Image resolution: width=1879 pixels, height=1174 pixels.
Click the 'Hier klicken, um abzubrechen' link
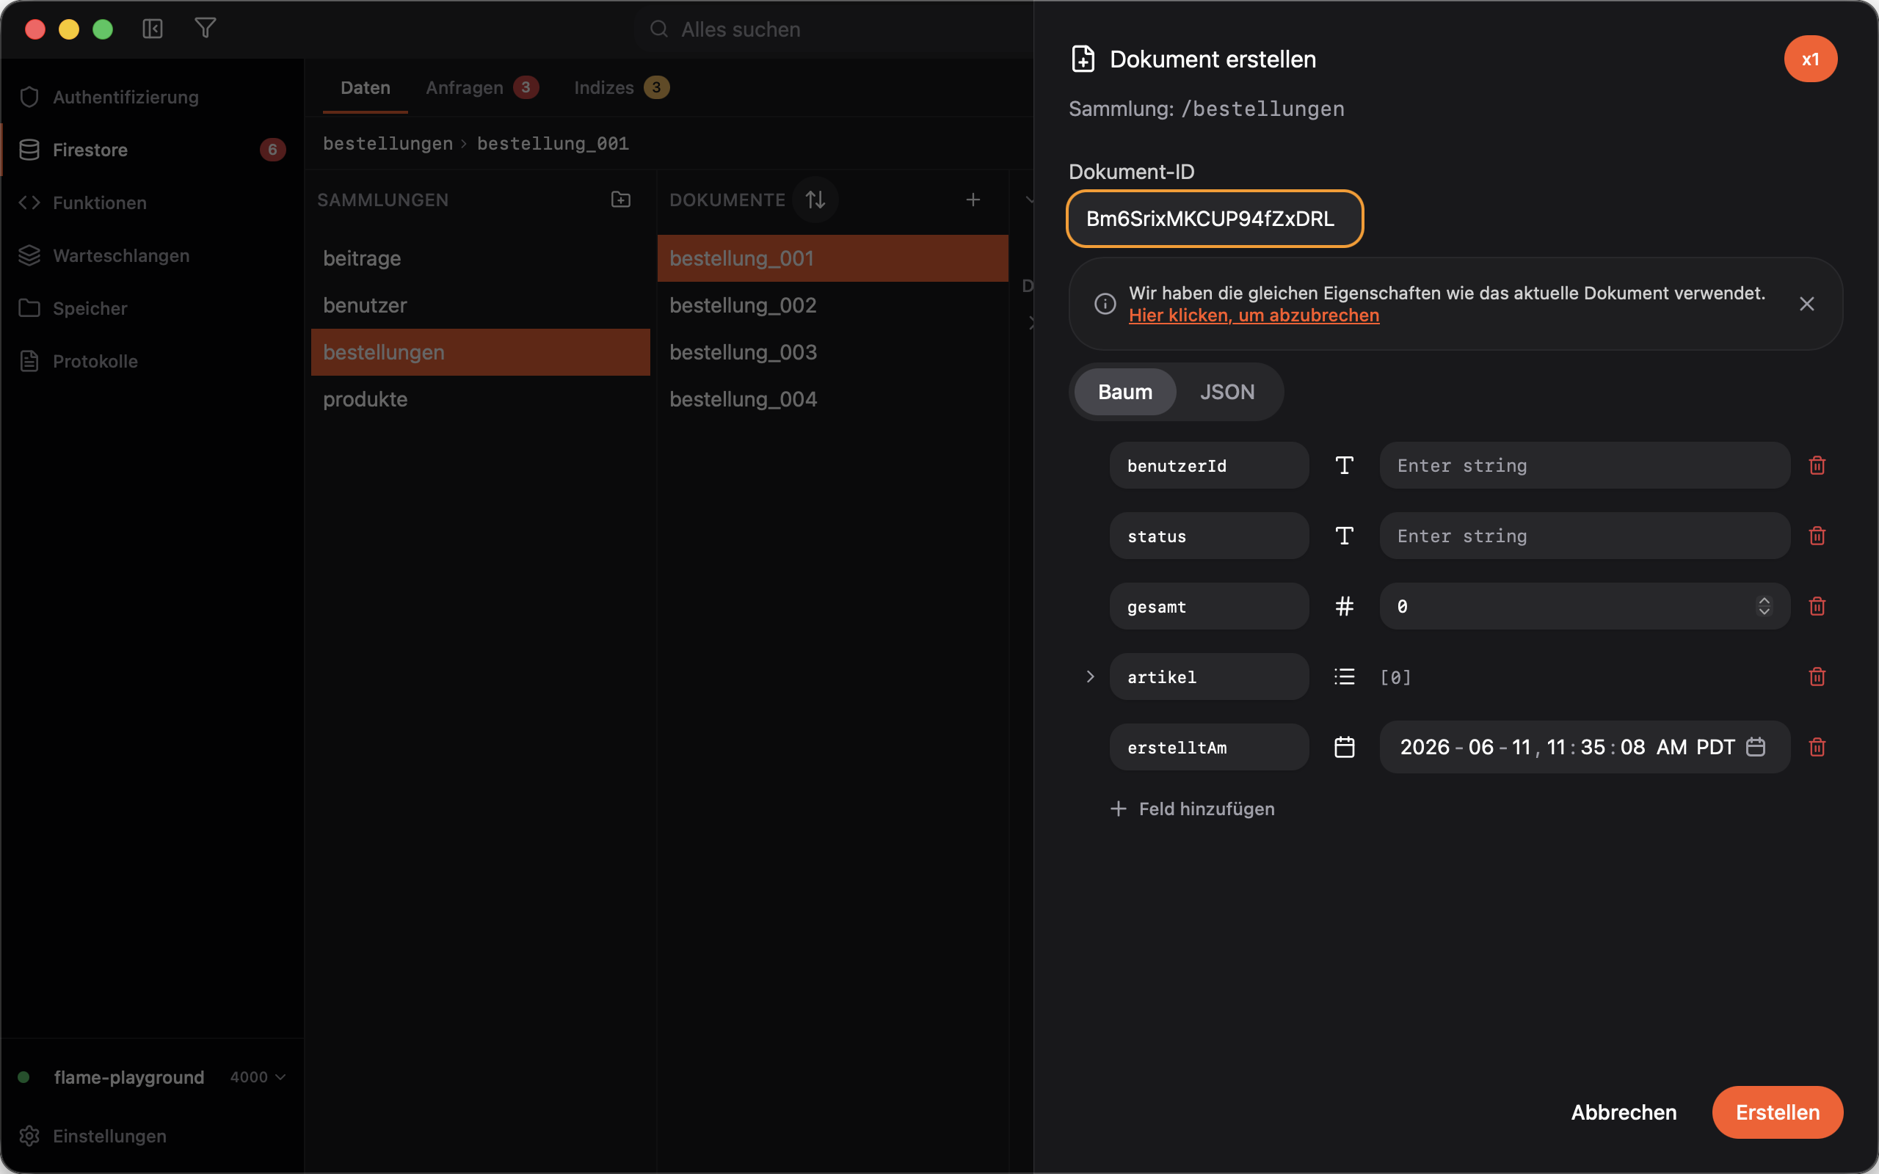point(1254,316)
